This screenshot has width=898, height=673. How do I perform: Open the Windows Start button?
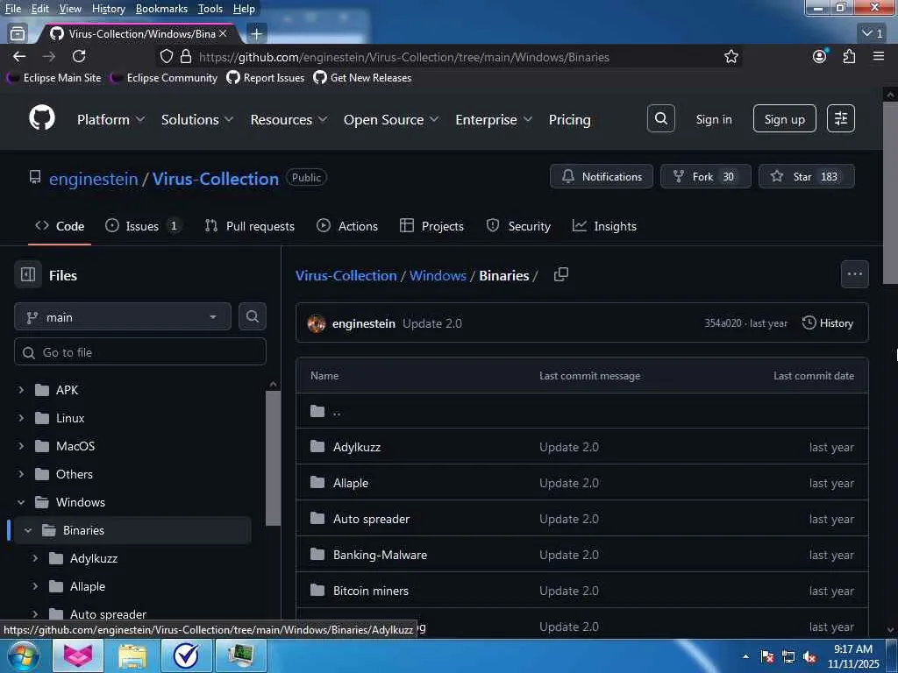pos(22,656)
